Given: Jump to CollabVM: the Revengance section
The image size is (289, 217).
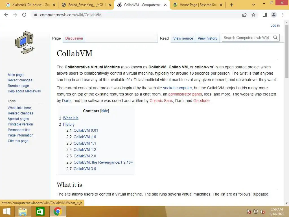Looking at the screenshot, I should coord(103,162).
